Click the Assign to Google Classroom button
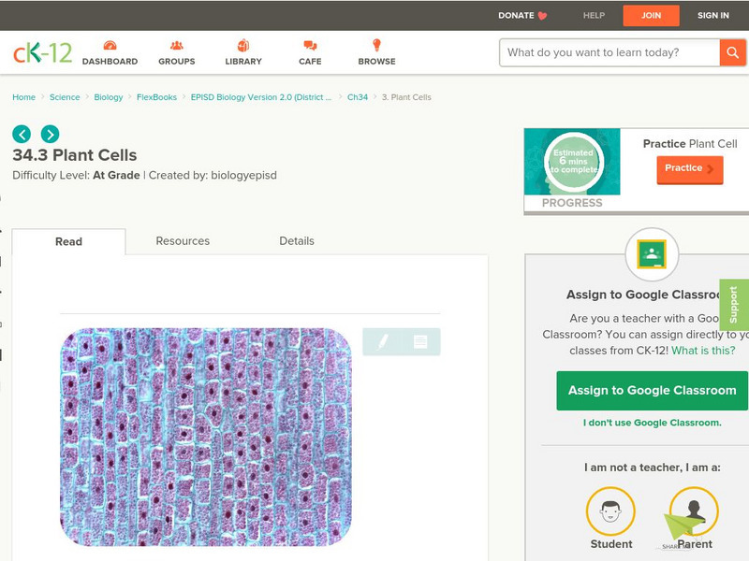 click(652, 391)
